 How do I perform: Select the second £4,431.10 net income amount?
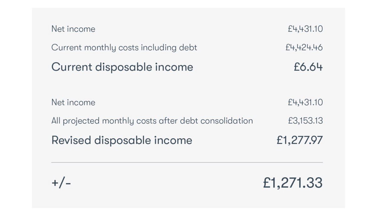point(305,102)
